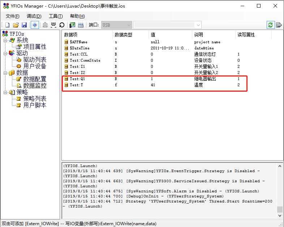Select 数据配置 in the tree
This screenshot has height=227, width=284.
35,79
